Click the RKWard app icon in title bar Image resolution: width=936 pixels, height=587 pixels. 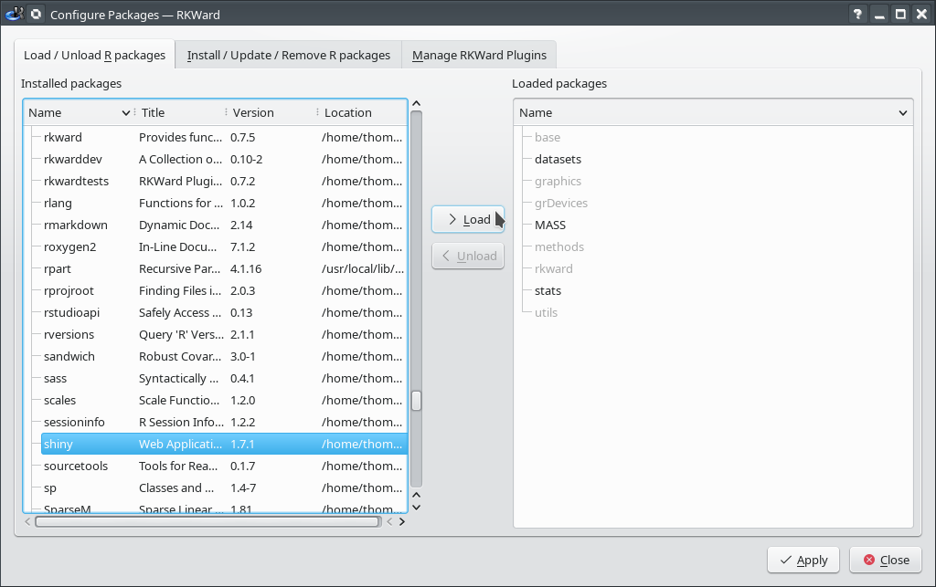[x=14, y=14]
